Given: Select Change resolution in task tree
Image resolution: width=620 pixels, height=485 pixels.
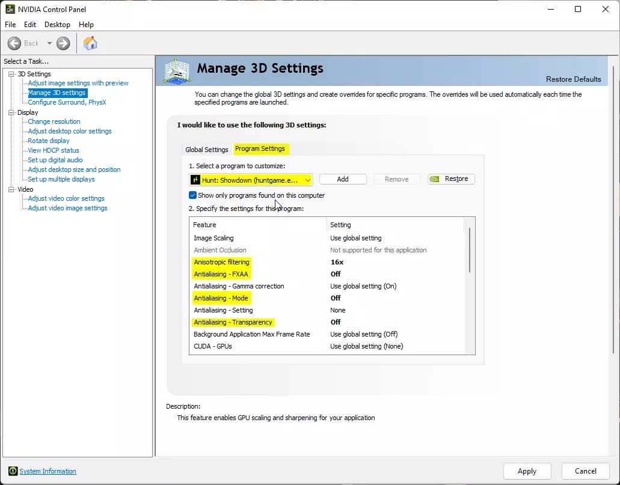Looking at the screenshot, I should 54,121.
